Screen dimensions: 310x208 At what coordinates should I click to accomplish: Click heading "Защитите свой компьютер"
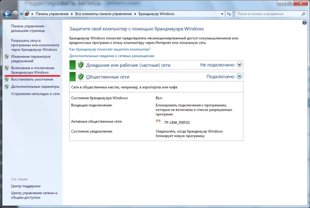coord(136,29)
